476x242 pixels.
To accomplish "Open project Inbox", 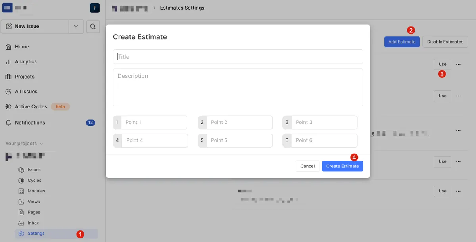I will (33, 223).
